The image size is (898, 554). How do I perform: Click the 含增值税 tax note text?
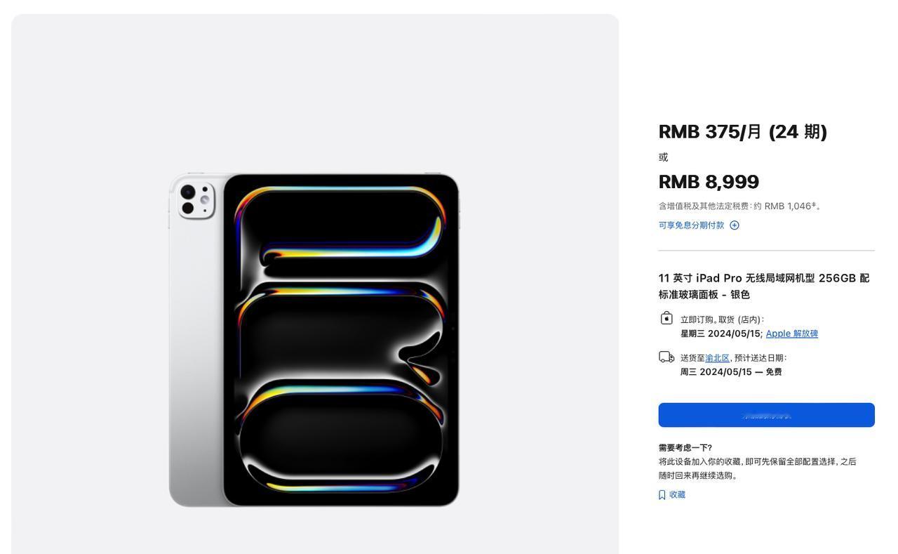click(740, 206)
